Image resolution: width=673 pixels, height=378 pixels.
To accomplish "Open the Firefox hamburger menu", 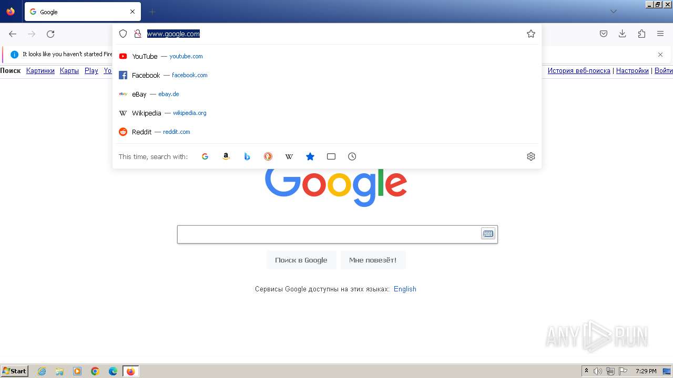I will [660, 34].
